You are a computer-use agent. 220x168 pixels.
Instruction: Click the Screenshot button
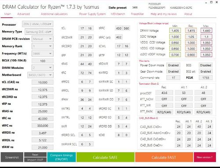[12, 157]
